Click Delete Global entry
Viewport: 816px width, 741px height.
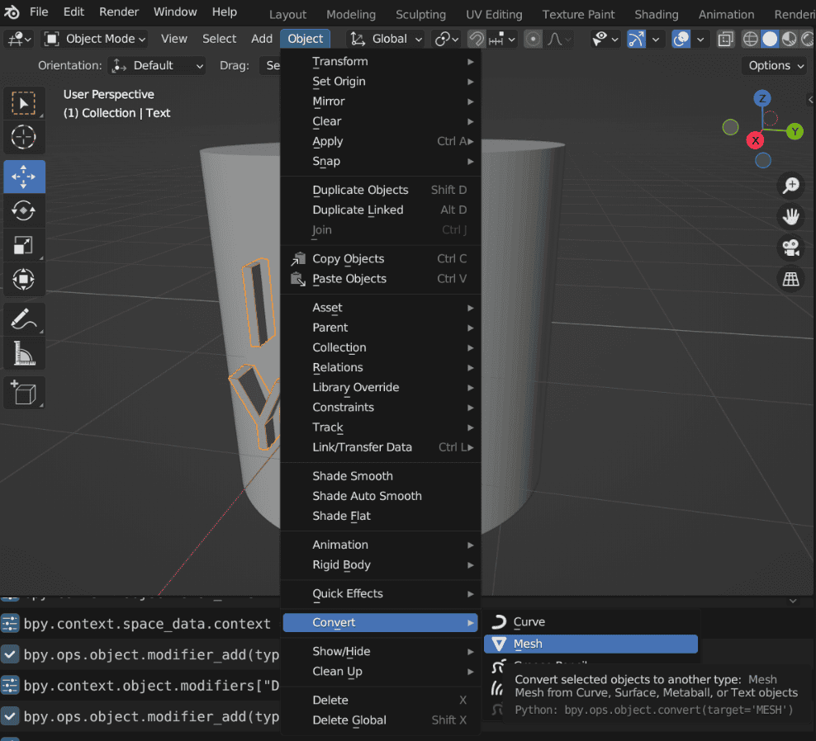tap(381, 720)
